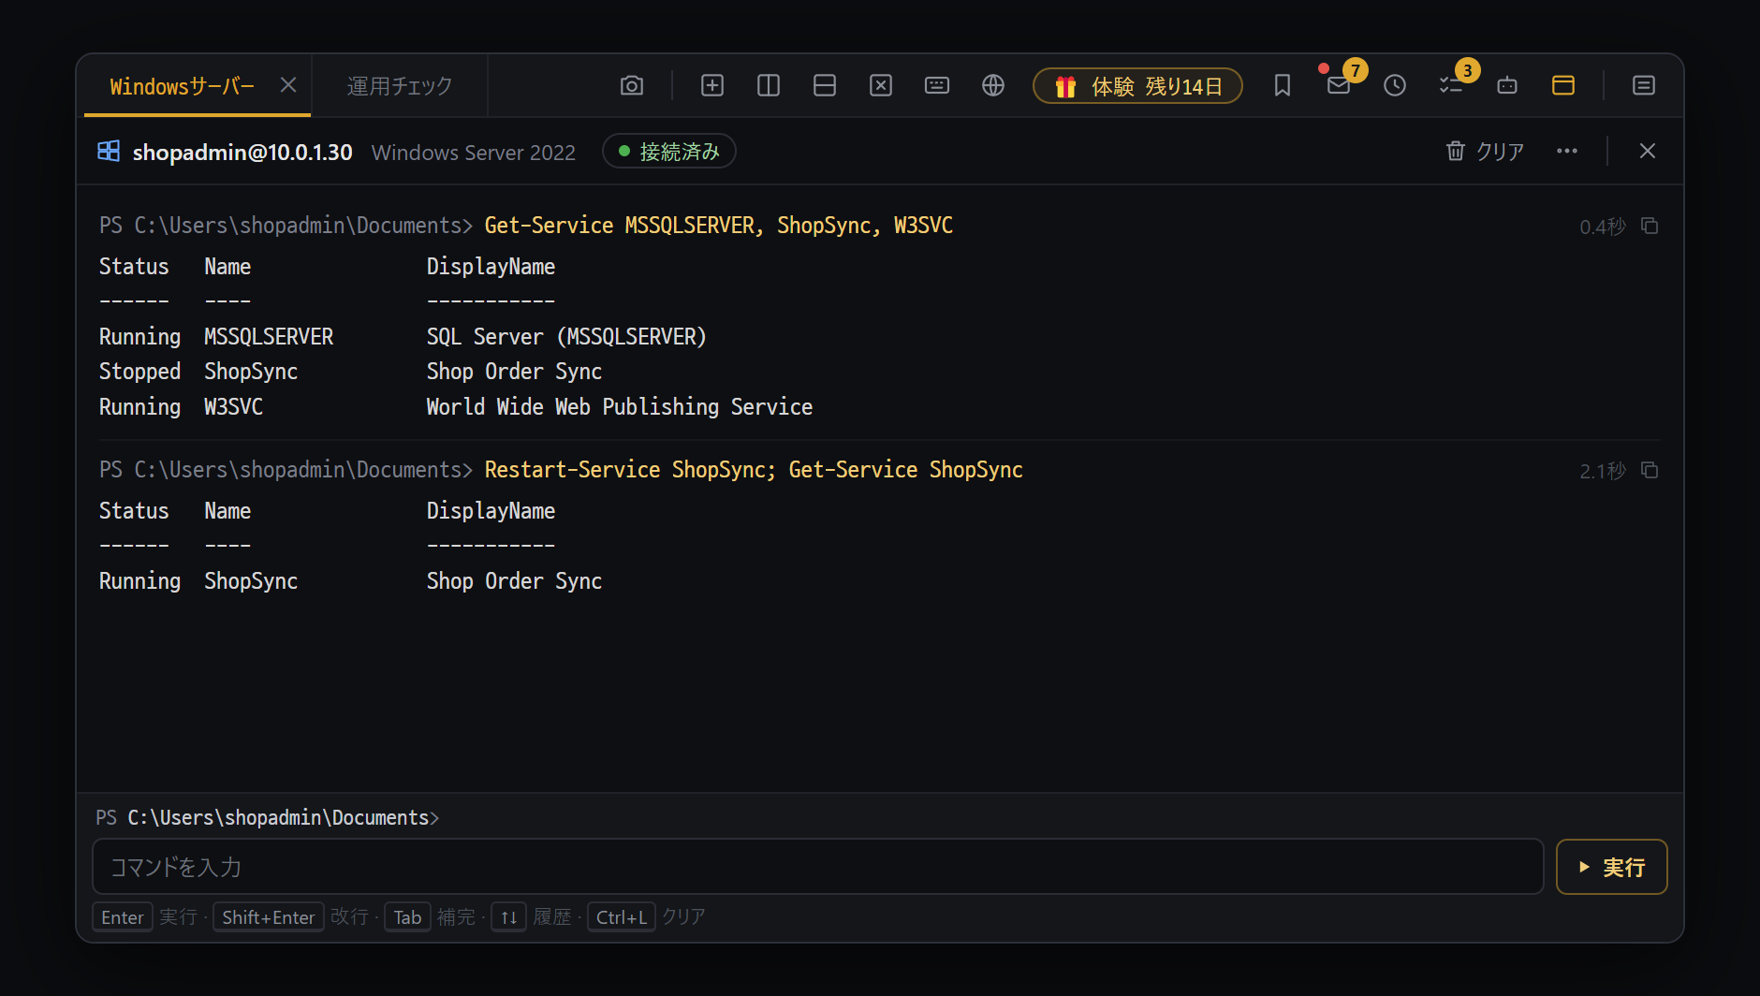Open the robot assistant icon

coord(1507,86)
